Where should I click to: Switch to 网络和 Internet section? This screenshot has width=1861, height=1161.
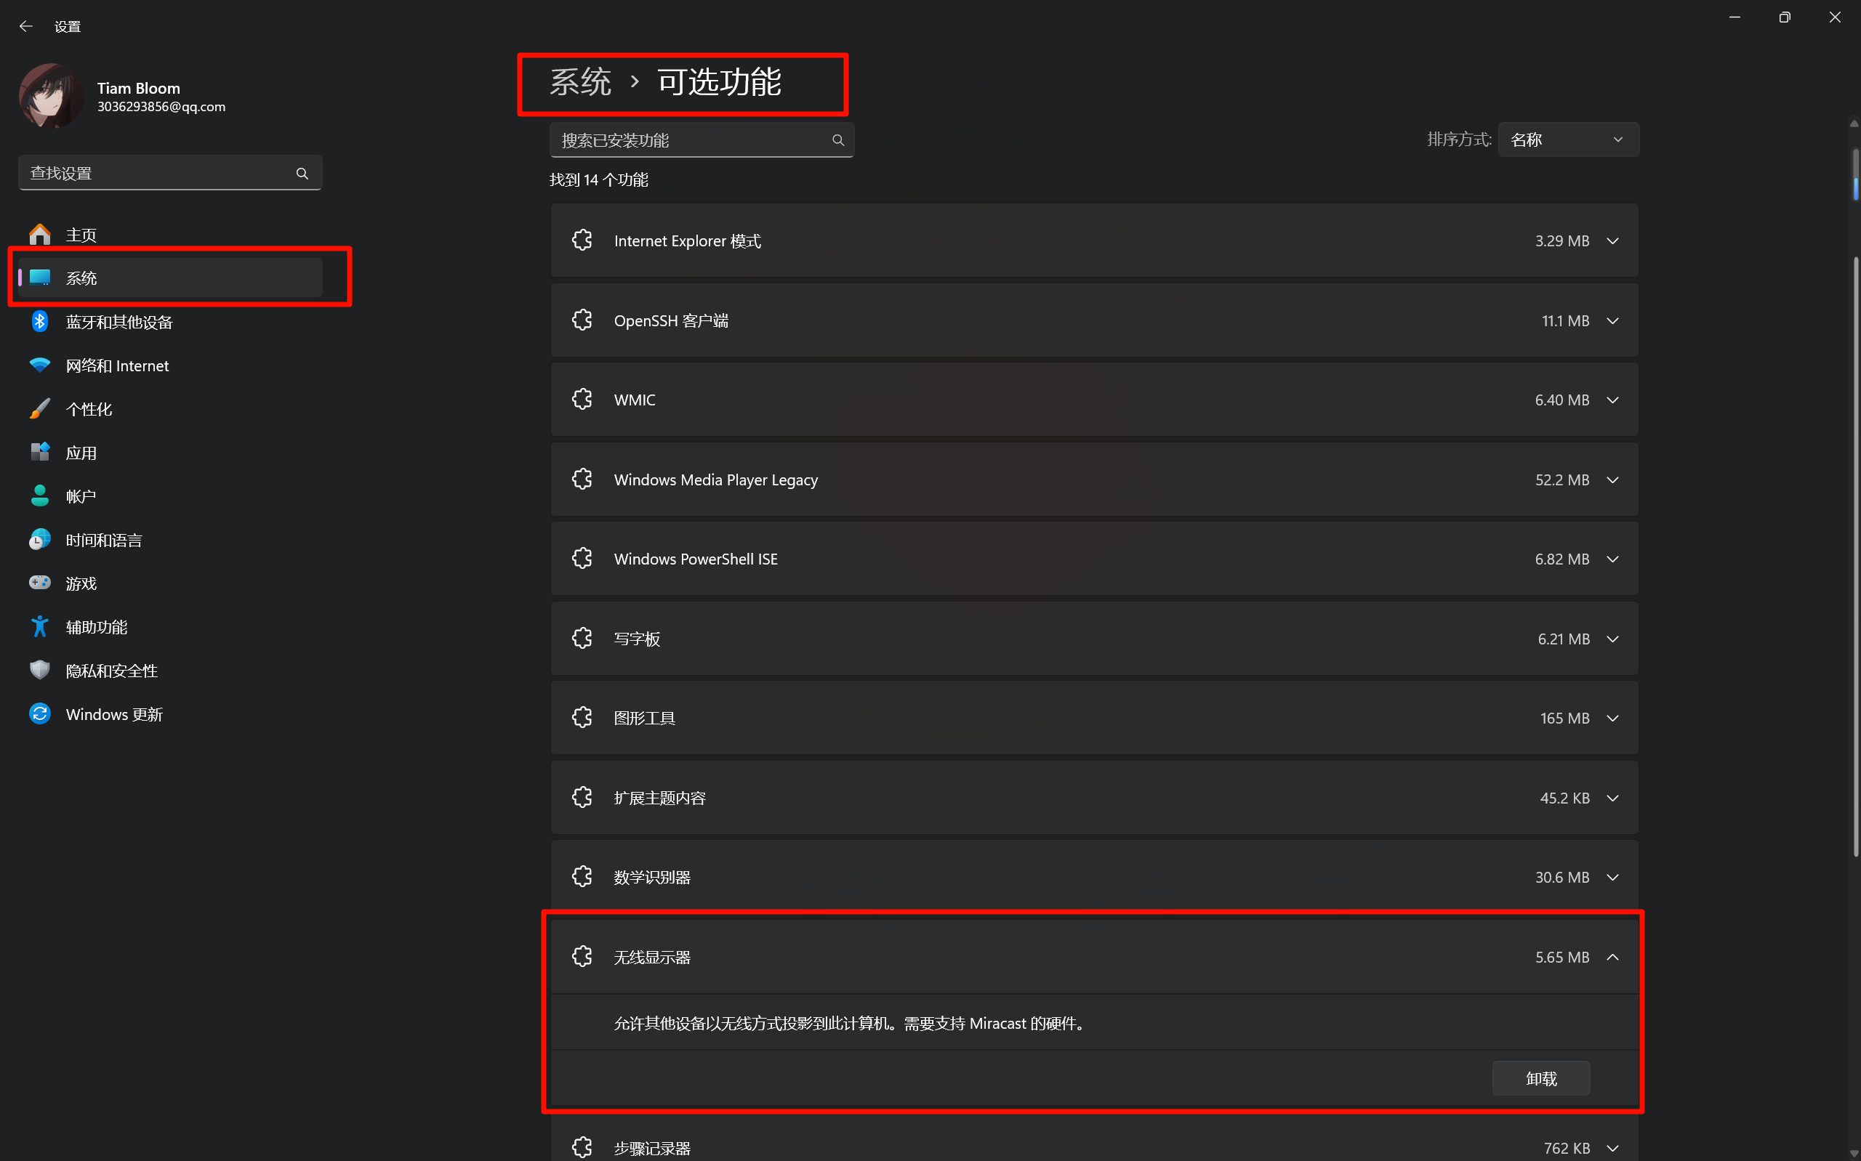(x=117, y=365)
